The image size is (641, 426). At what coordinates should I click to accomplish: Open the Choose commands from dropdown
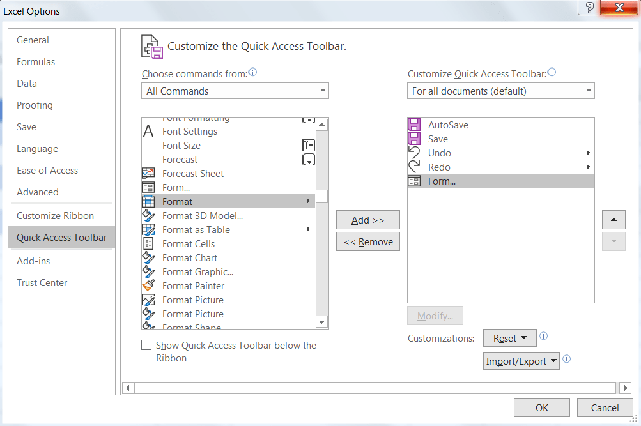[x=235, y=91]
